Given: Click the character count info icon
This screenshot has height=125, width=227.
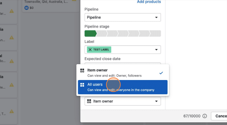Looking at the screenshot, I should [x=204, y=116].
